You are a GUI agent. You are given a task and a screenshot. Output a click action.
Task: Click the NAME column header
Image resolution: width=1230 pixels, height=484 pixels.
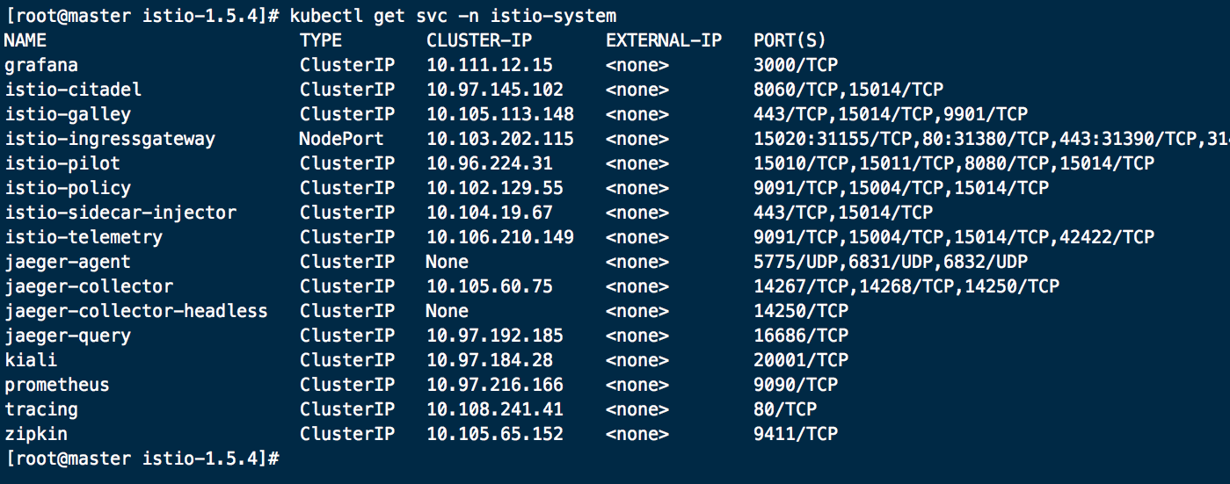pos(25,40)
